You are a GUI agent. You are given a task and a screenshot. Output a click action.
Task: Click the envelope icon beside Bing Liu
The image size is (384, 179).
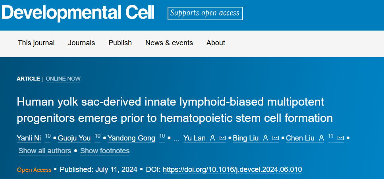coord(276,138)
